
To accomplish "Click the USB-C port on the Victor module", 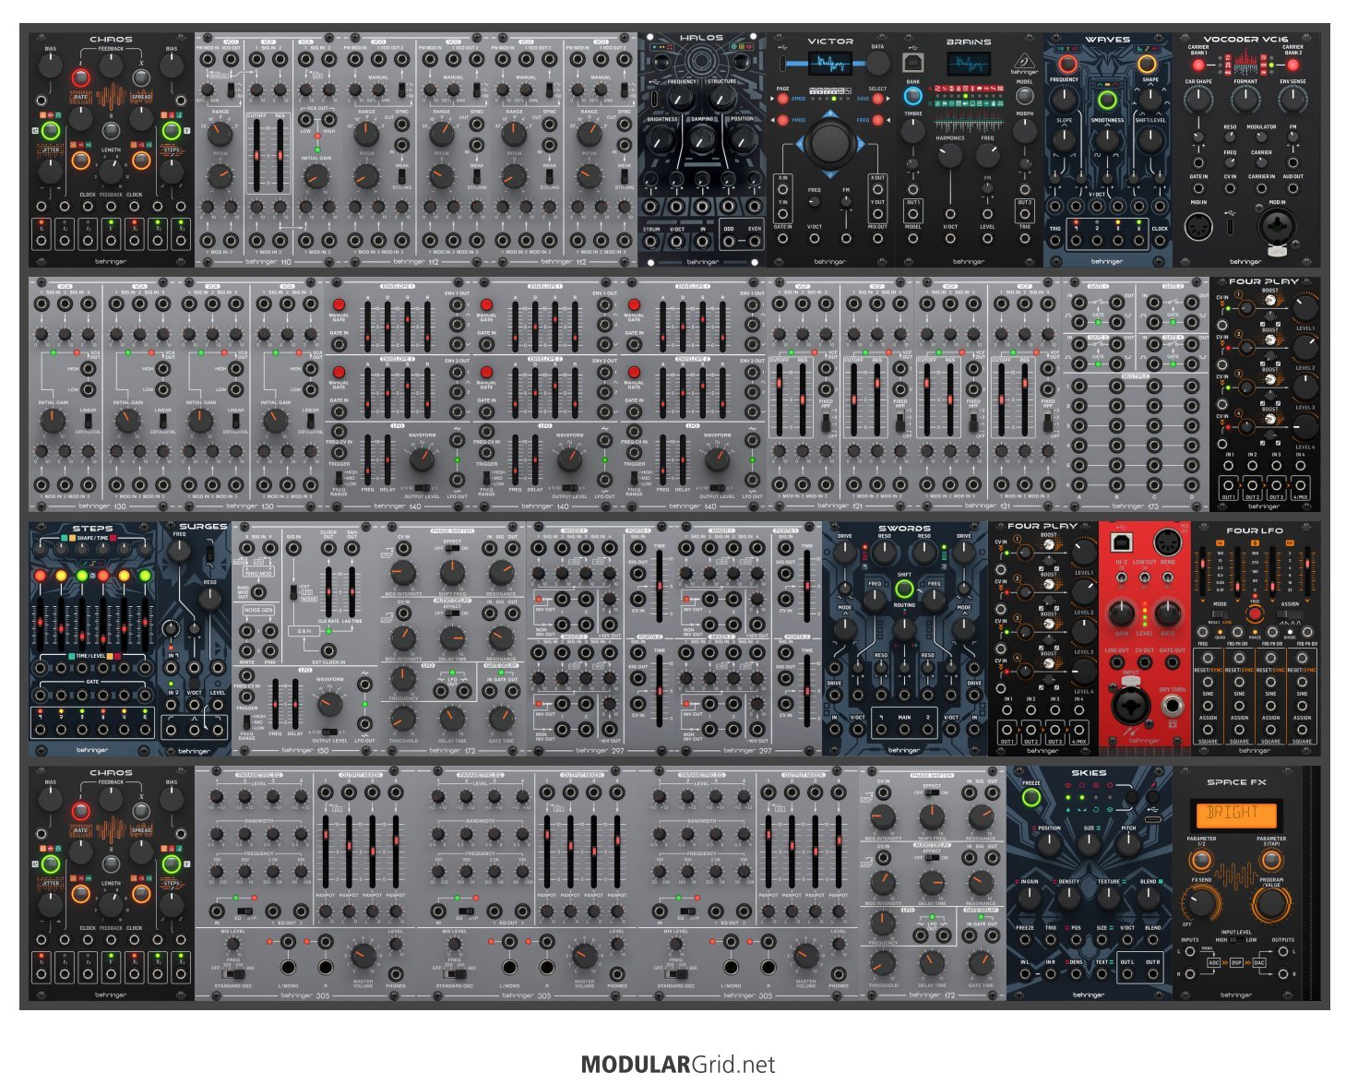I will (x=782, y=64).
